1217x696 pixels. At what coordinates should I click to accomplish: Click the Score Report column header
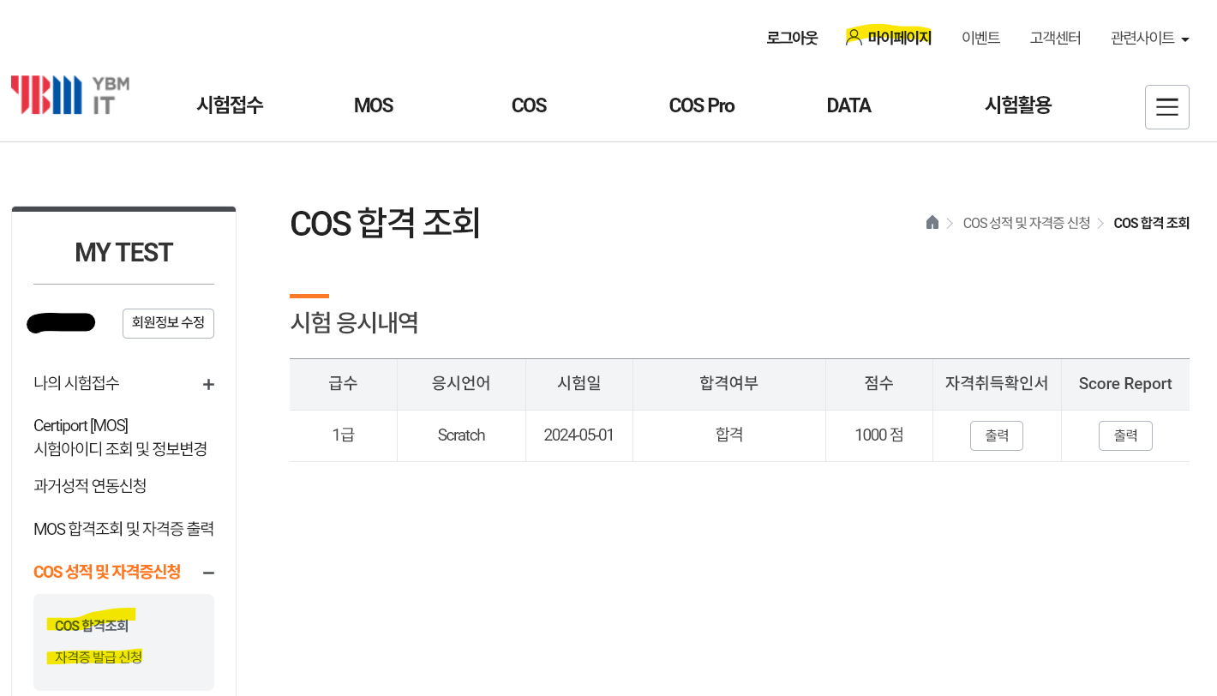[x=1125, y=384]
